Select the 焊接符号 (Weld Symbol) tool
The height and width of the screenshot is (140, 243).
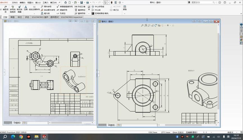[x=62, y=10]
